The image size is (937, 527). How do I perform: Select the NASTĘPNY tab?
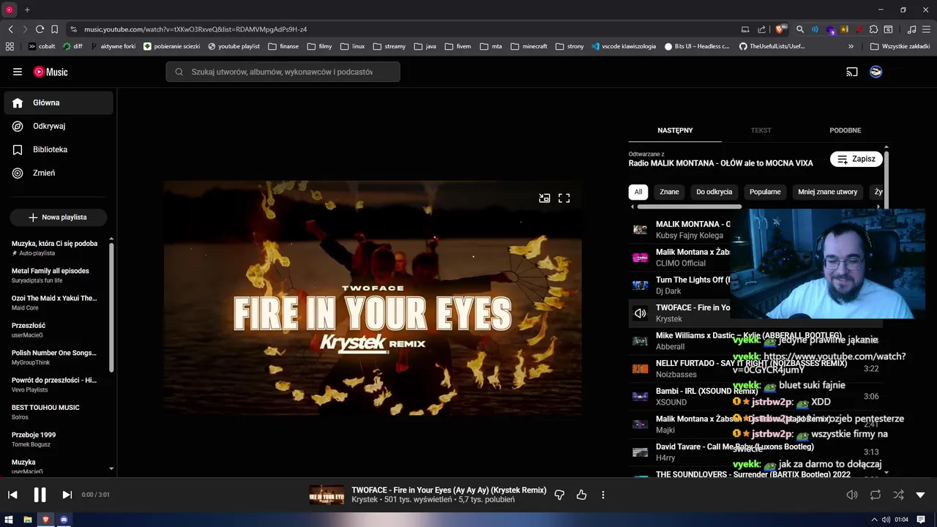point(675,130)
